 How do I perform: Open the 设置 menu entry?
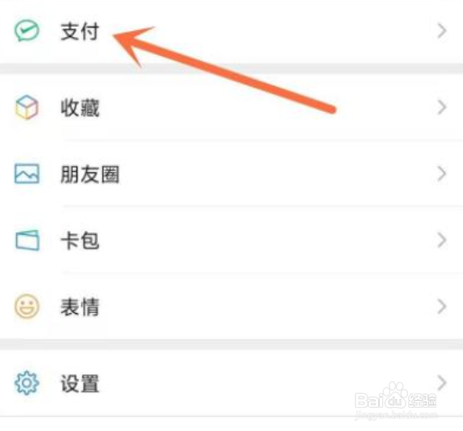click(x=232, y=383)
